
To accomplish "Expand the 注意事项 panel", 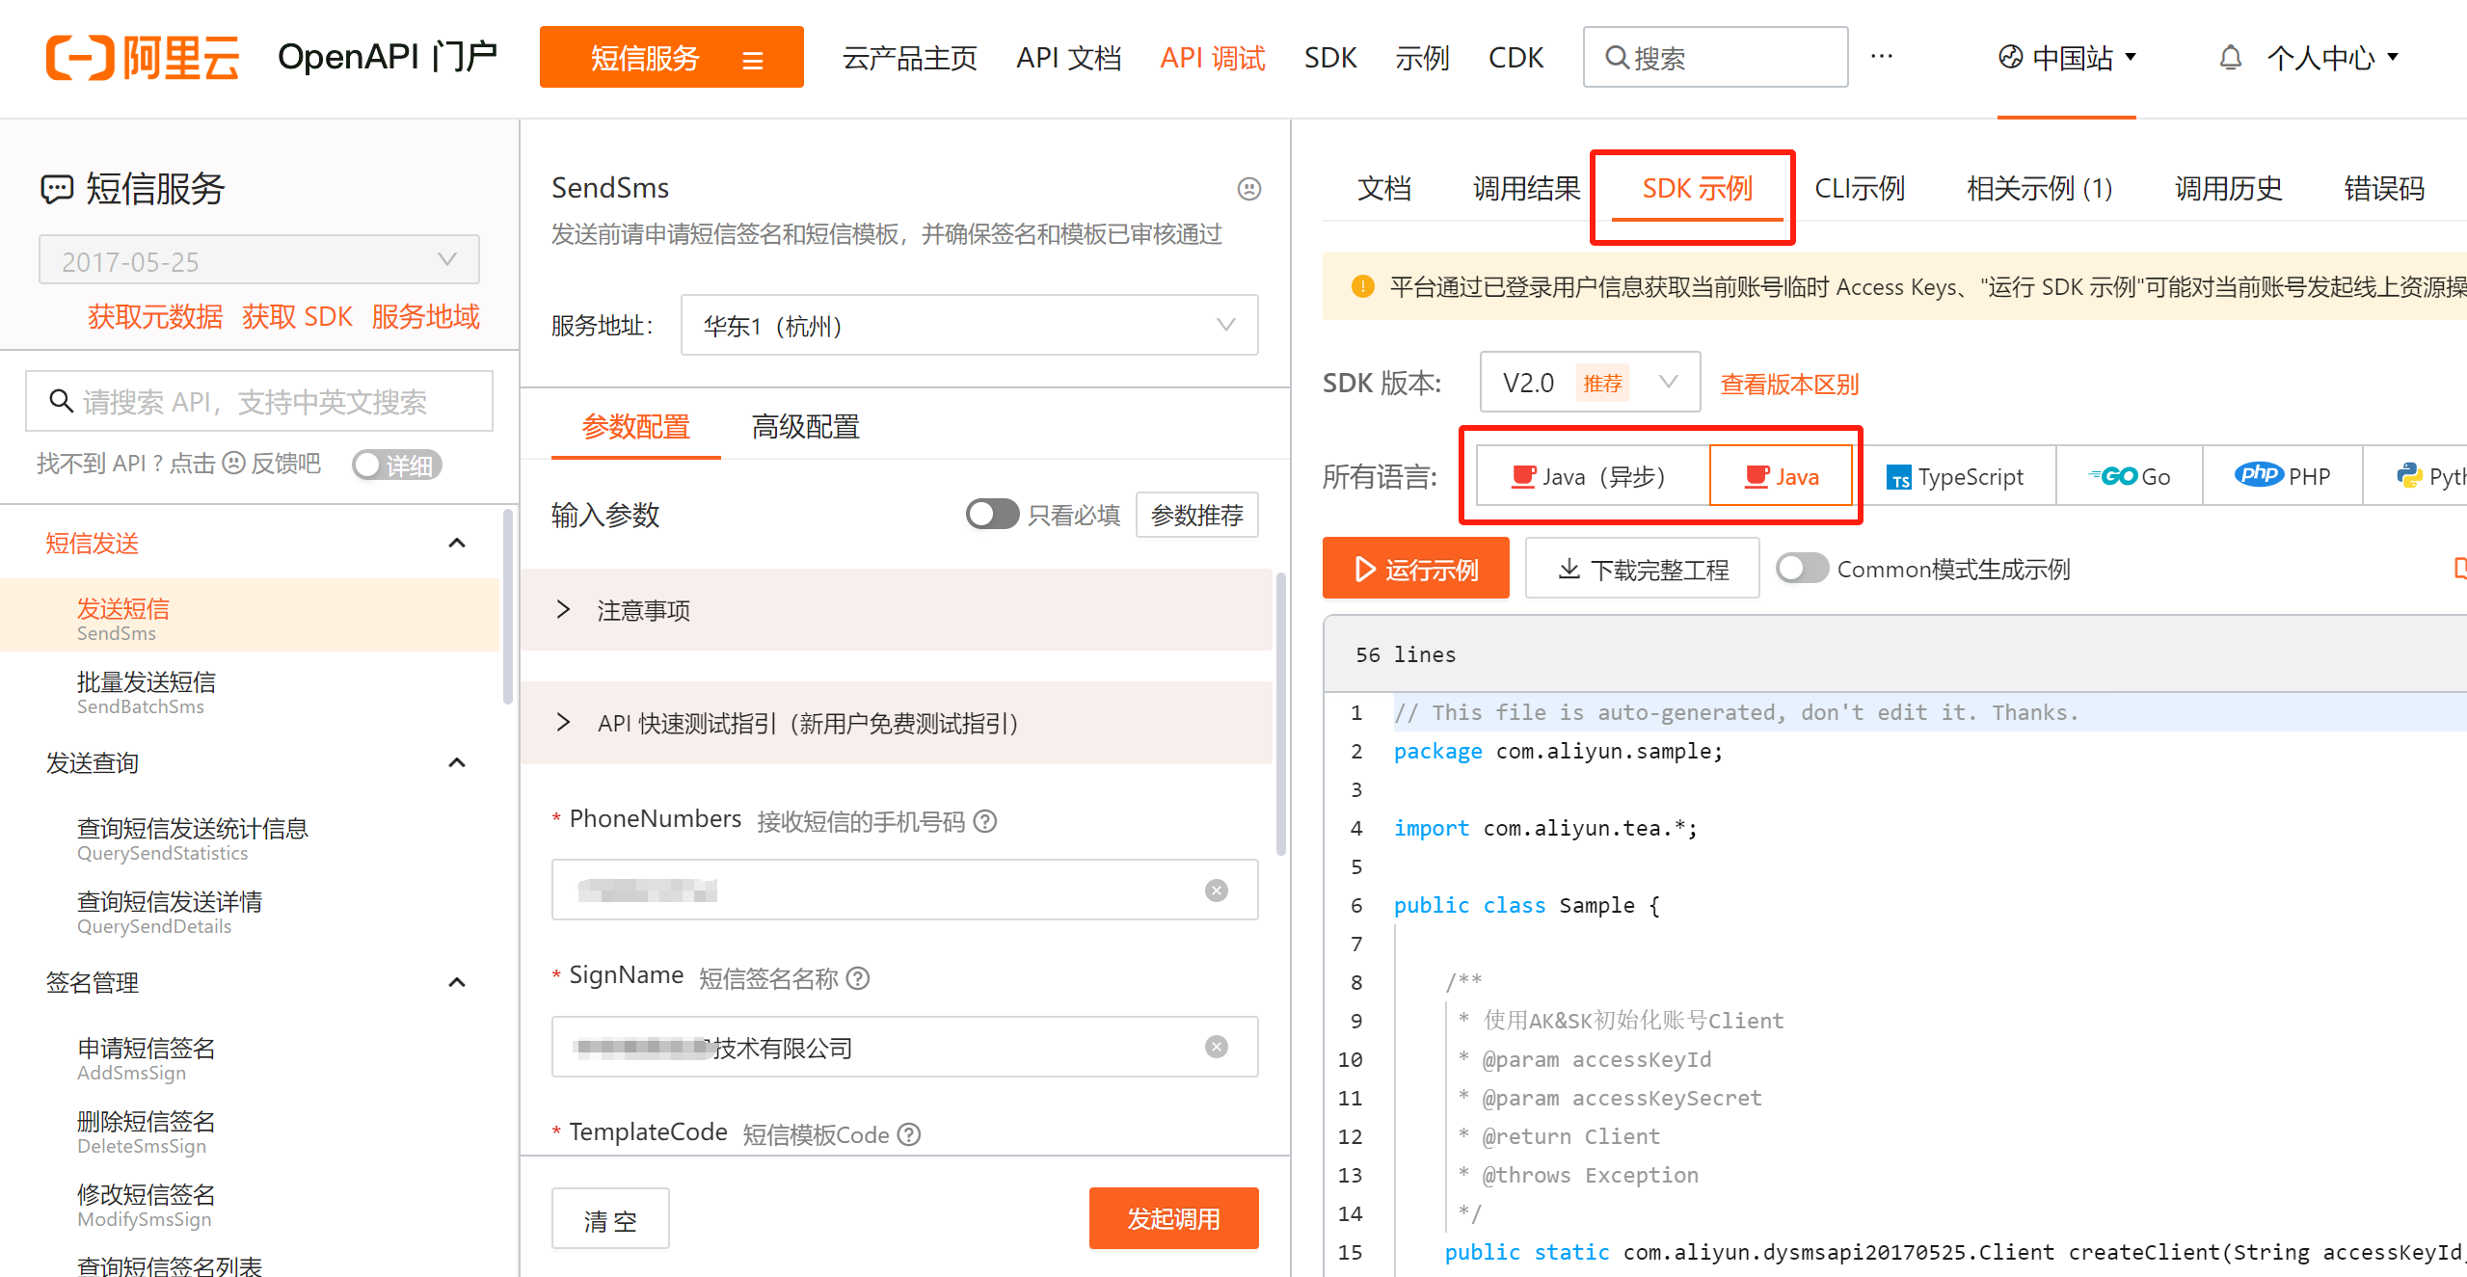I will 897,610.
